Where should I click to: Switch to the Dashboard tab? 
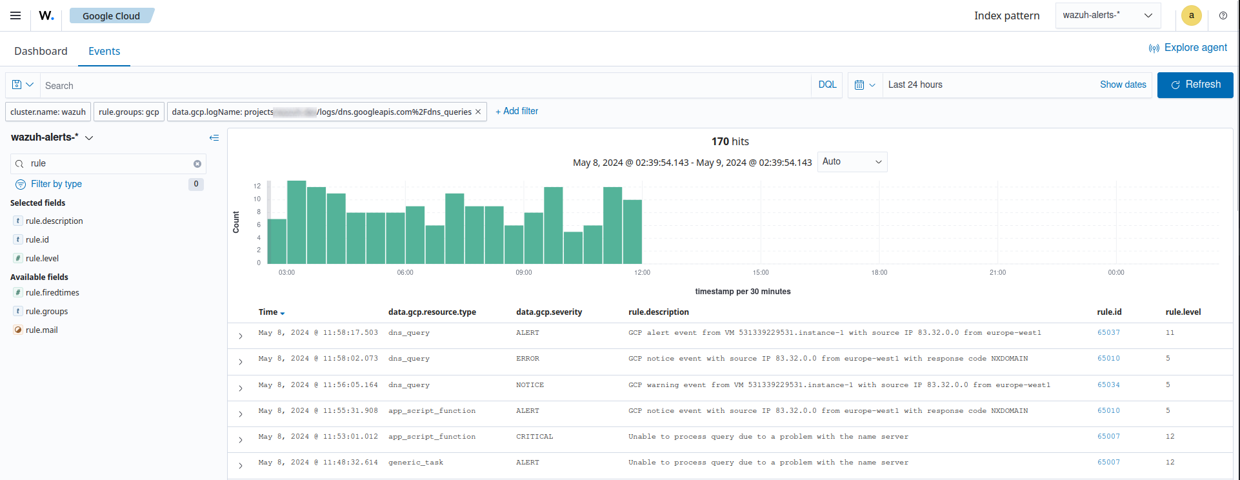tap(41, 51)
